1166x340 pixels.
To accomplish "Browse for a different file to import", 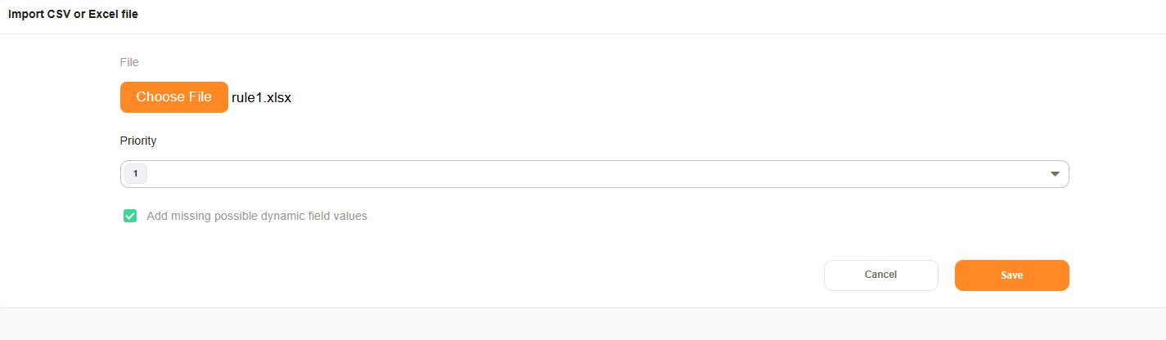I will [x=173, y=97].
